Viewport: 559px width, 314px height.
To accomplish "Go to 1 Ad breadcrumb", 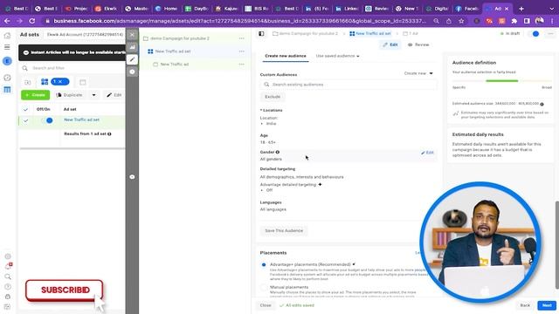I will point(411,33).
